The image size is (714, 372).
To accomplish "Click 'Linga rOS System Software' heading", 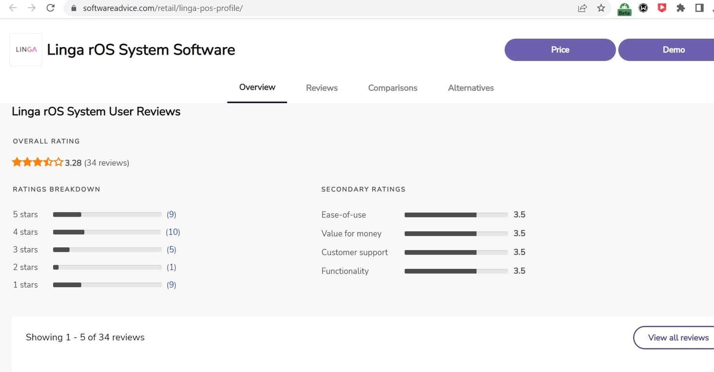I will pyautogui.click(x=141, y=50).
